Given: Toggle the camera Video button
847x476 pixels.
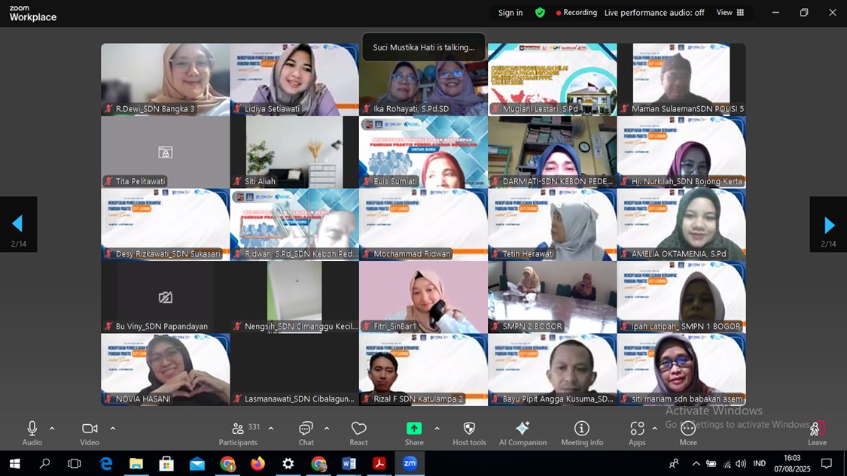Looking at the screenshot, I should tap(90, 433).
